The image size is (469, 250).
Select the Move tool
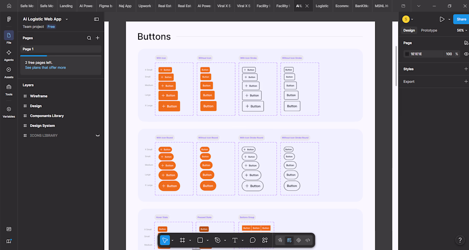click(165, 240)
